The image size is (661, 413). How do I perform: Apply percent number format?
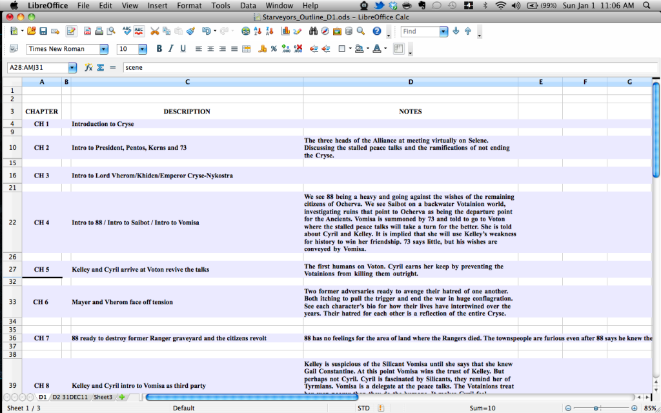point(274,48)
